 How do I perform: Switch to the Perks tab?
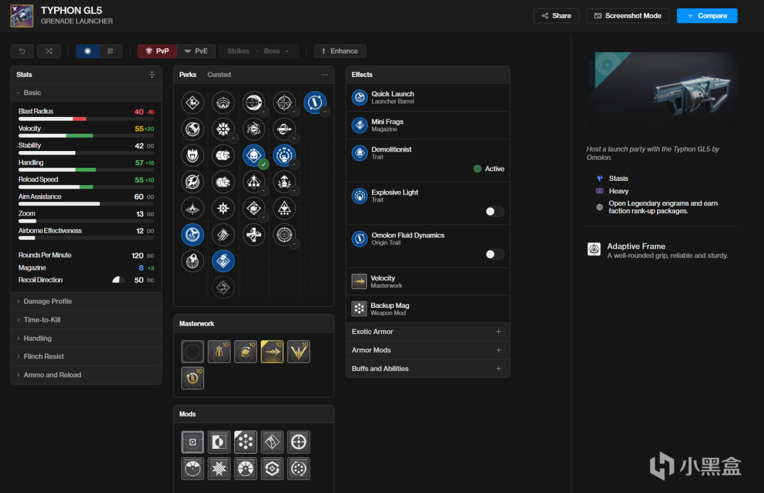(x=188, y=75)
